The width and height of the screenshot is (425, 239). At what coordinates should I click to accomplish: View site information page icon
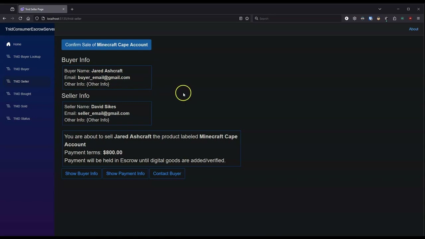click(x=43, y=19)
